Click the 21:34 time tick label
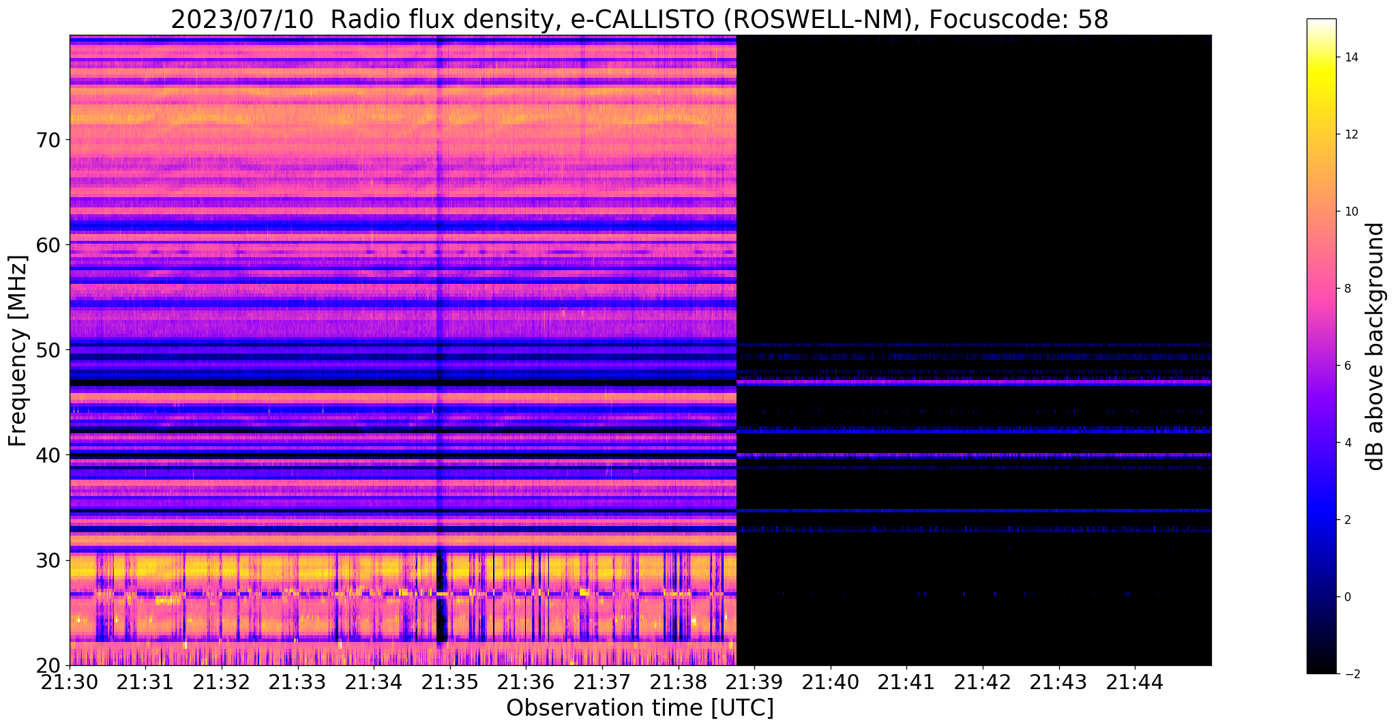 pyautogui.click(x=374, y=681)
